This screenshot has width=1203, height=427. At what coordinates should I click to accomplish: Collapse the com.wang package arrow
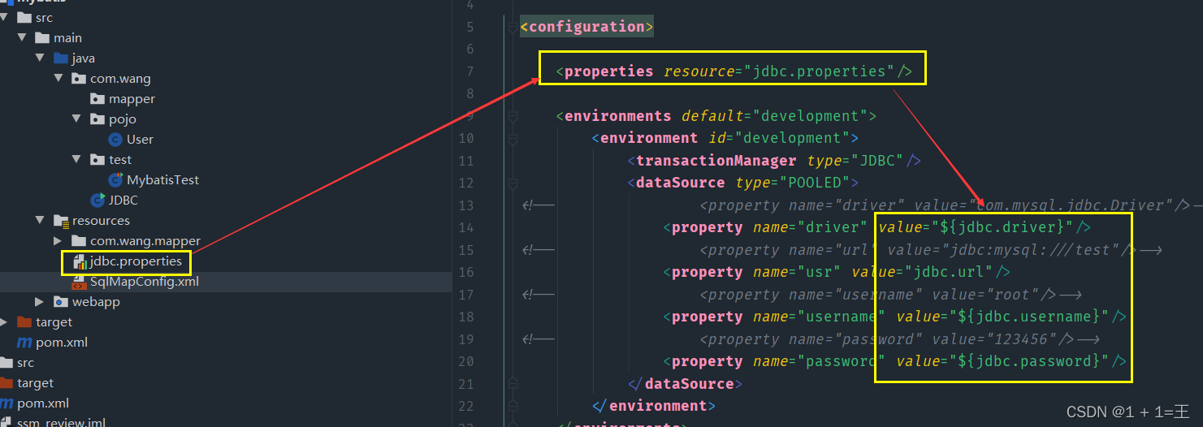(x=58, y=79)
